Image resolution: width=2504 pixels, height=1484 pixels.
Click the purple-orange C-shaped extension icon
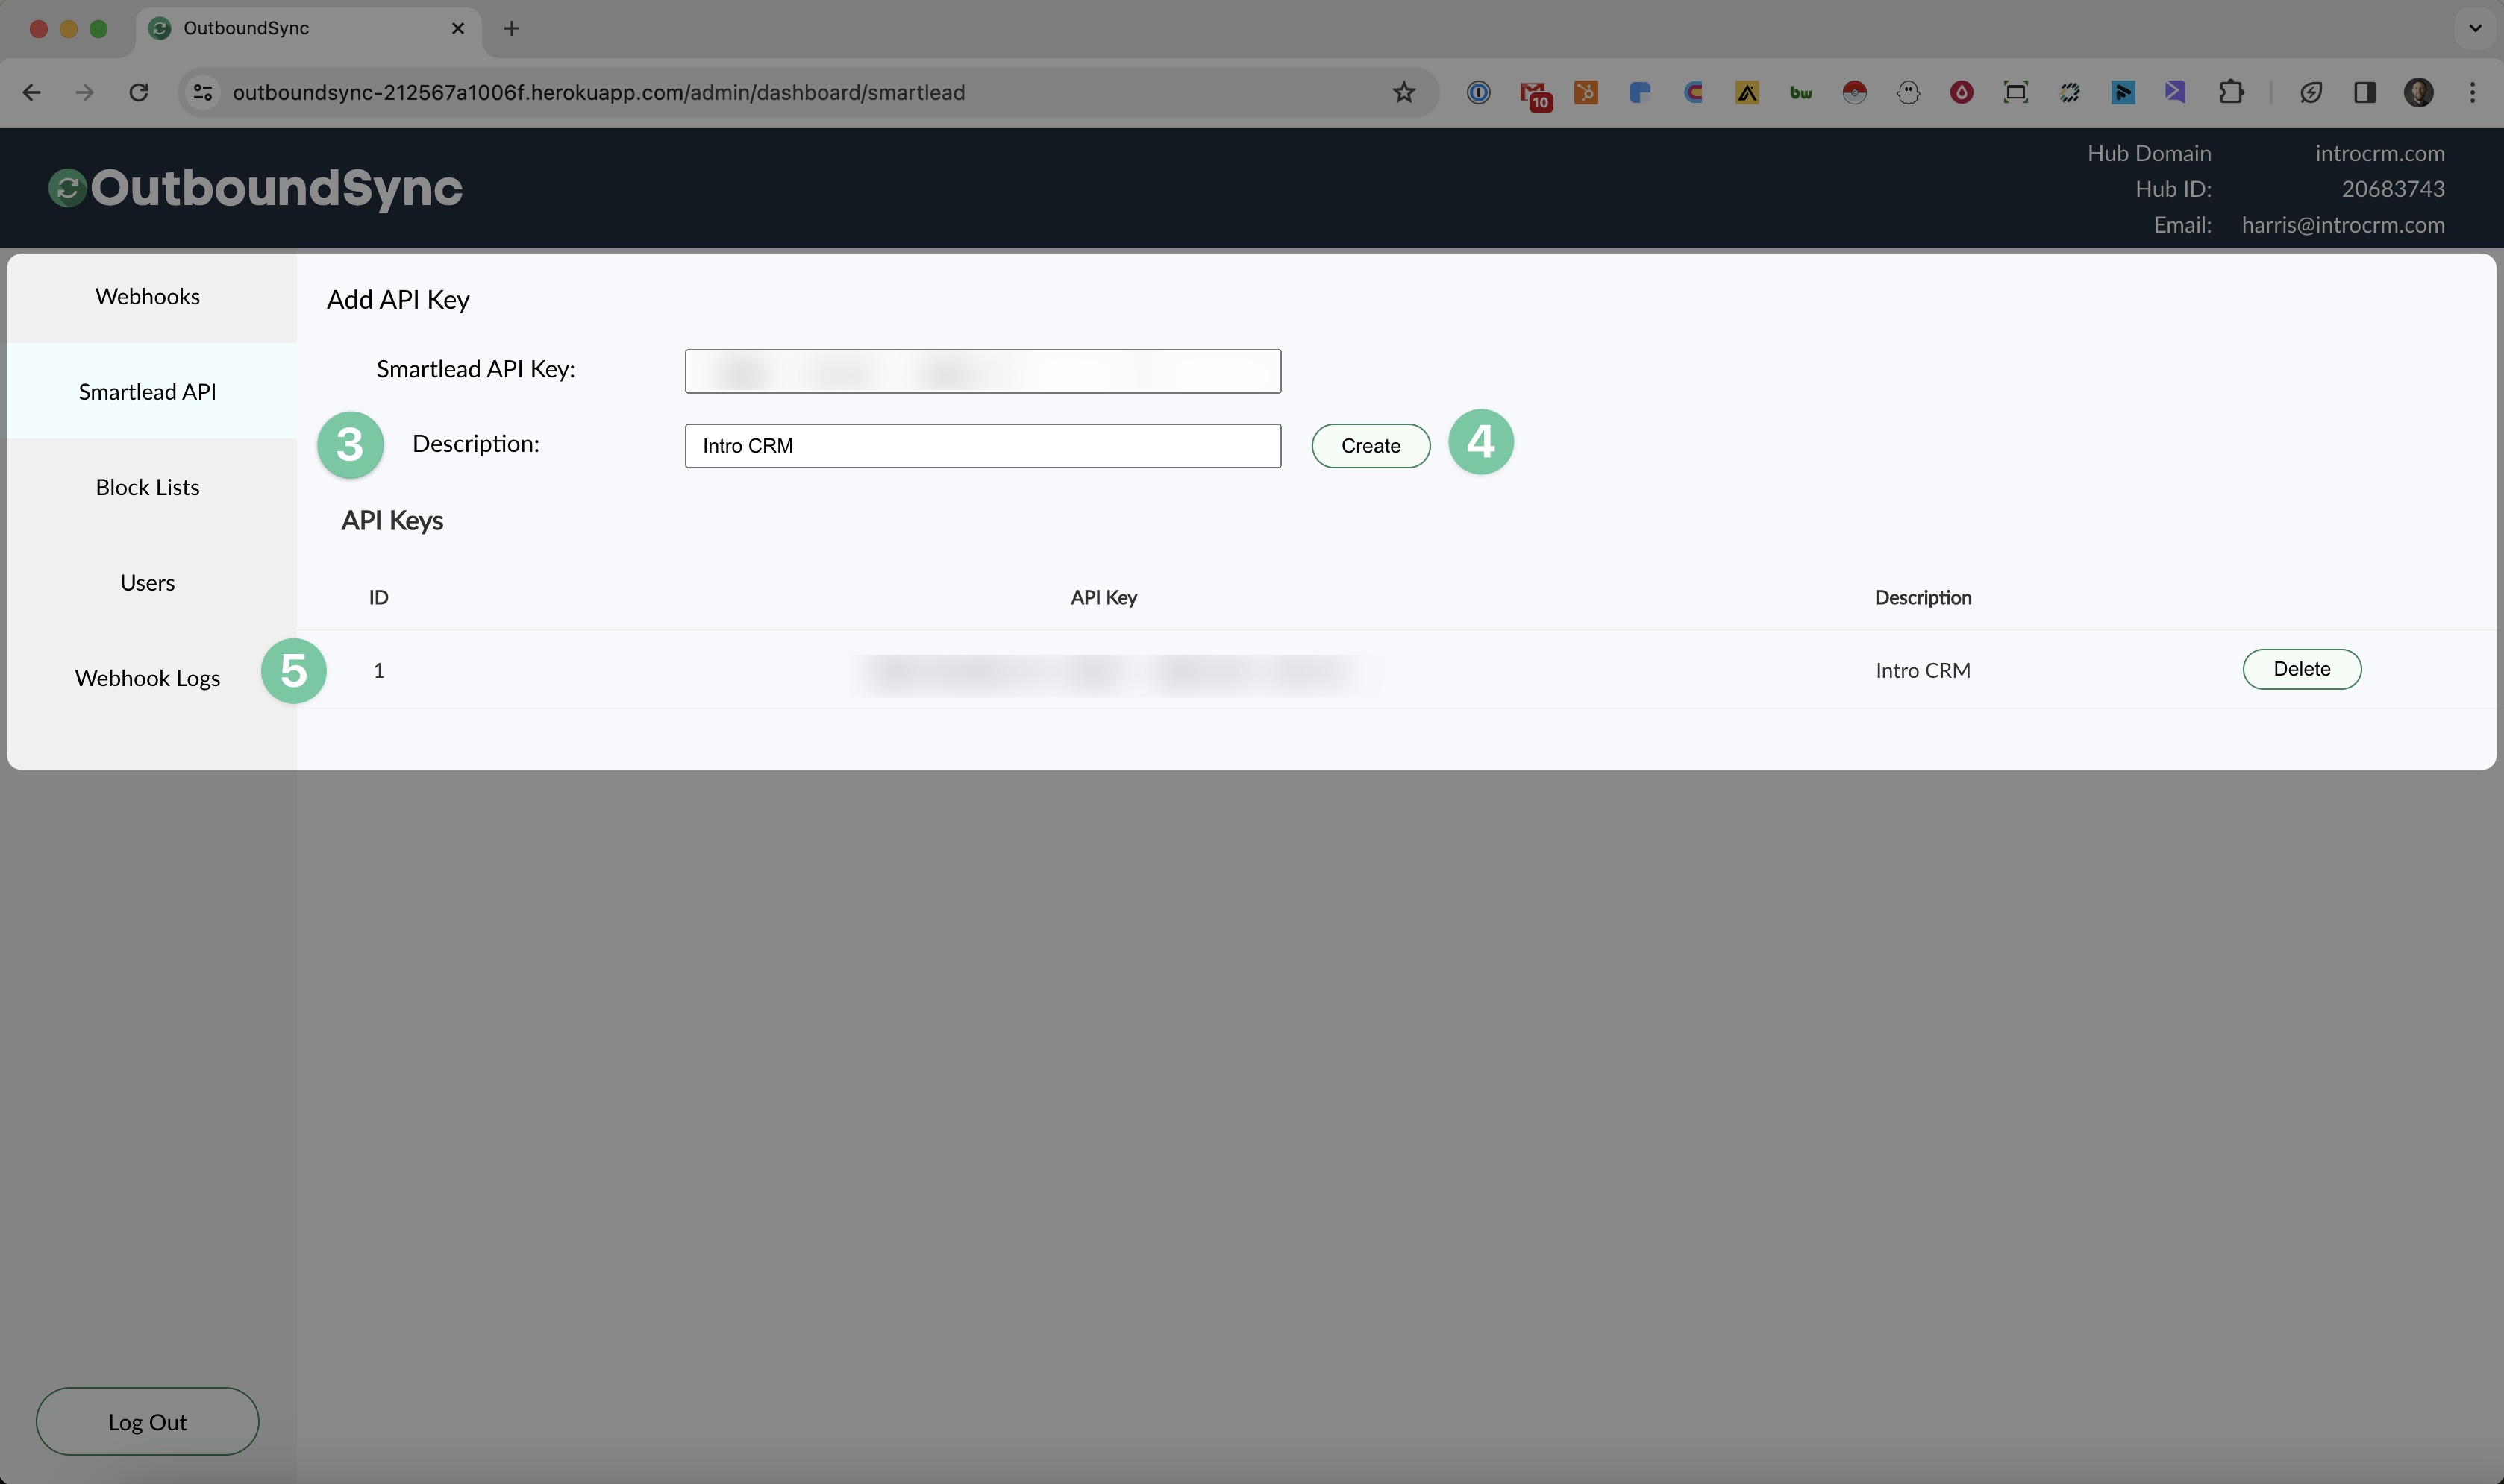(1694, 92)
